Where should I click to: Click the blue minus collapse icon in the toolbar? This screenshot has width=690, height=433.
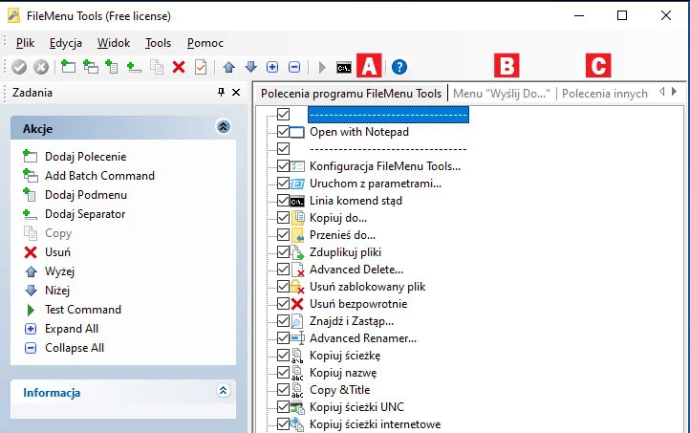294,67
